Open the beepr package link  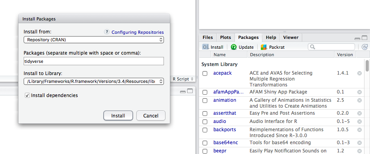220,151
